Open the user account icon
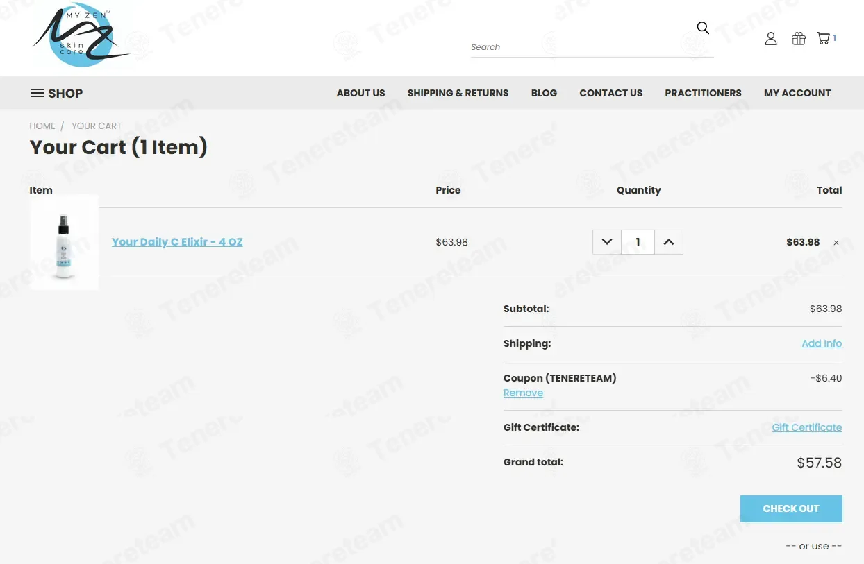 (771, 39)
